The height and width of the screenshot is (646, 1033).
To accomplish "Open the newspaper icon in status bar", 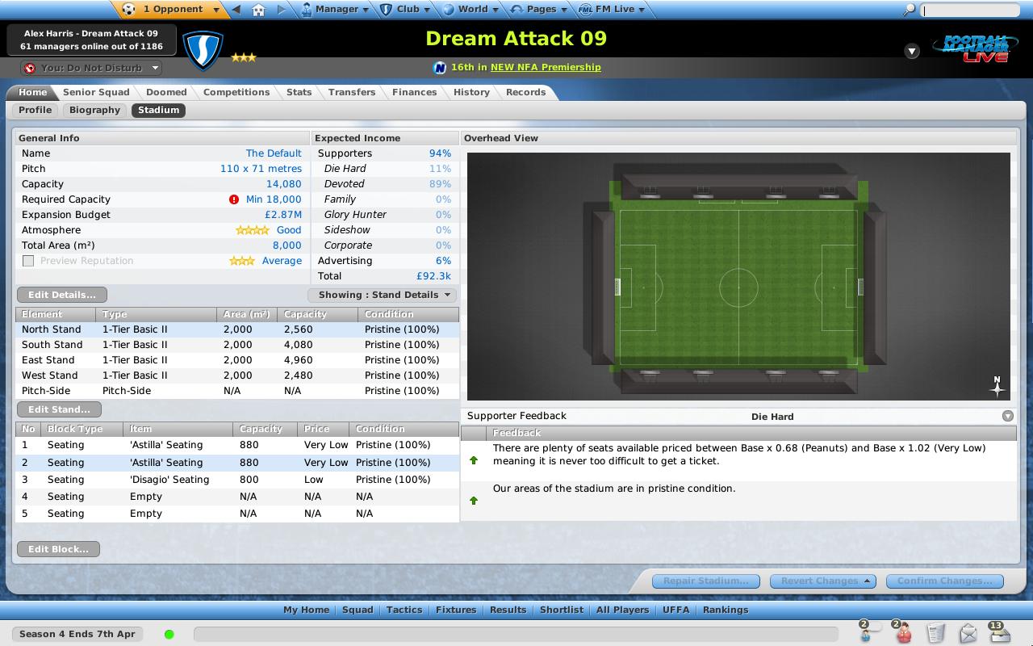I will coord(936,632).
